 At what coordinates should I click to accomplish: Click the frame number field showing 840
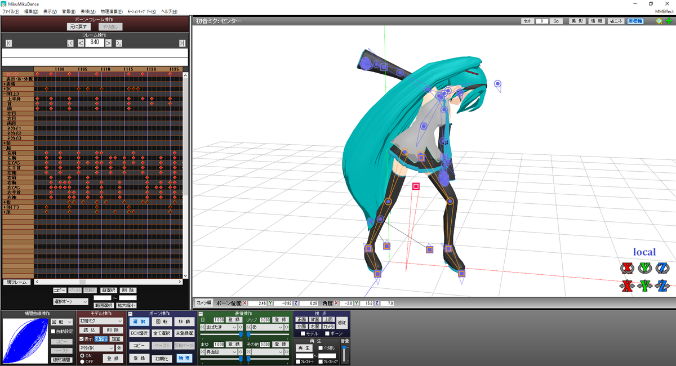pyautogui.click(x=95, y=43)
